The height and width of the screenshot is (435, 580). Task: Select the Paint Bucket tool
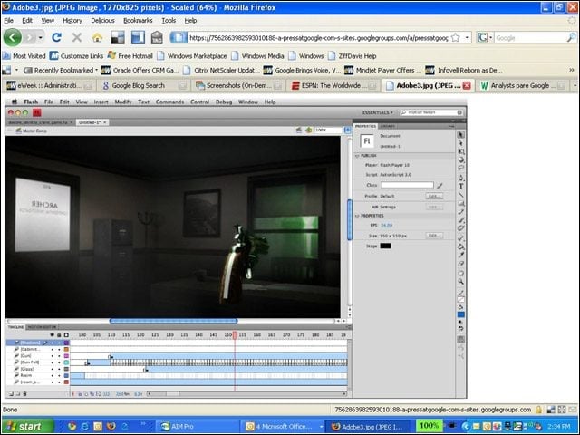[461, 246]
